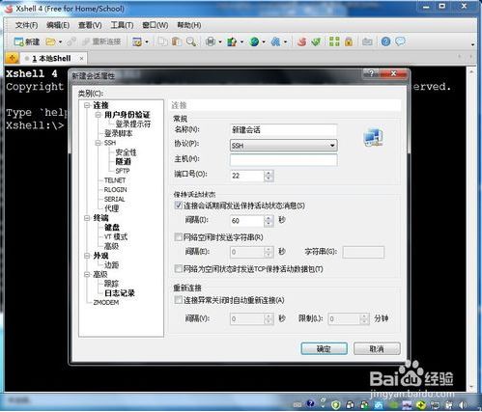
Task: Select 日志记录 in category tree
Action: coord(120,293)
